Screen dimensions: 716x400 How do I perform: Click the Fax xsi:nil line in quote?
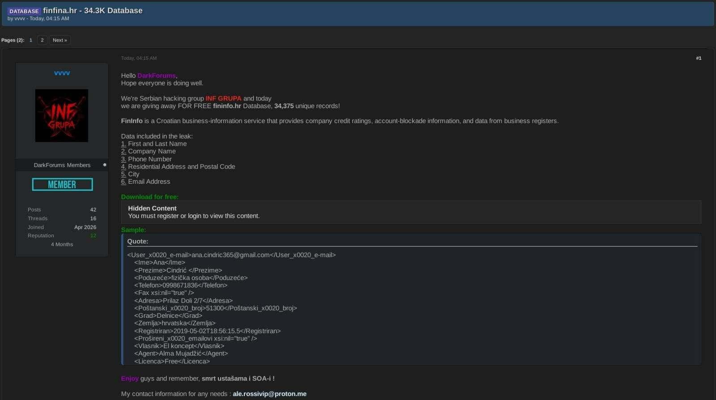164,293
